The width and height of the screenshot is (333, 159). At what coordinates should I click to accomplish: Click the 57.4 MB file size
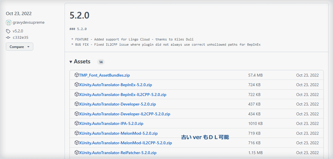[x=255, y=75]
